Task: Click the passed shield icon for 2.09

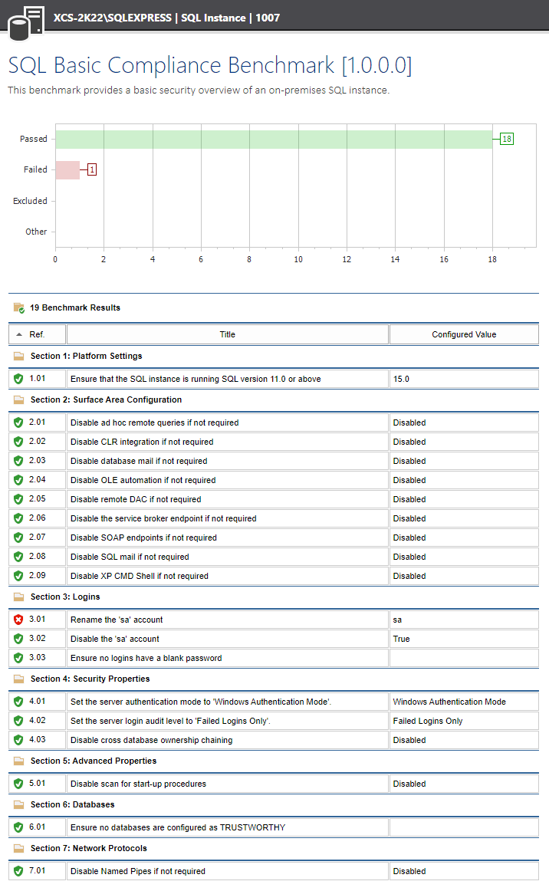Action: [18, 576]
